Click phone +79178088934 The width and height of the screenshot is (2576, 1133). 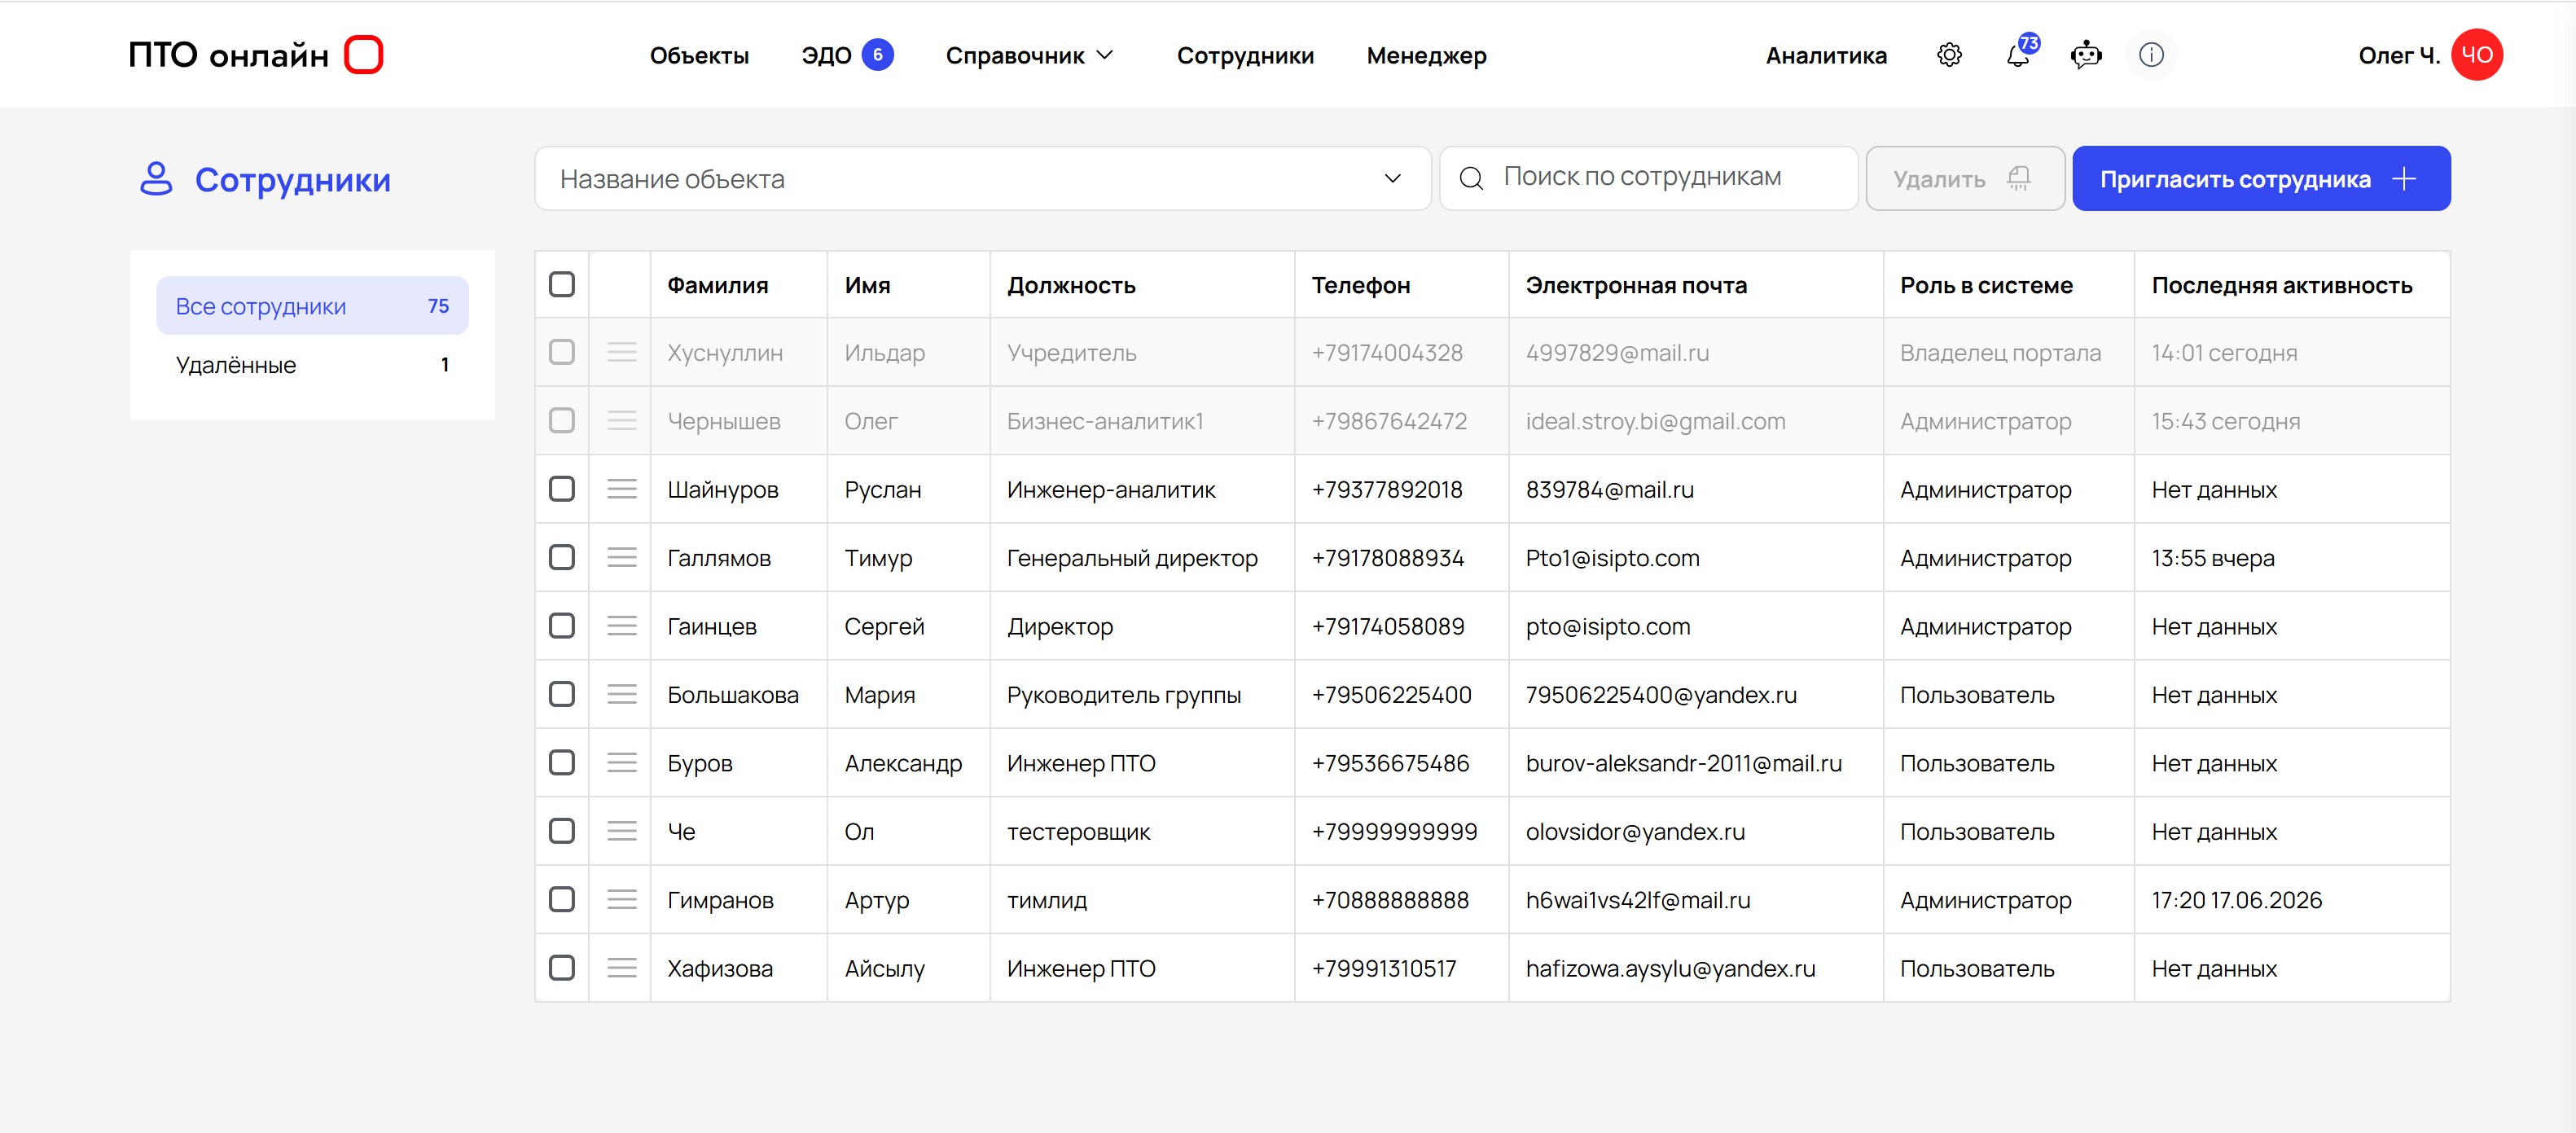point(1387,558)
